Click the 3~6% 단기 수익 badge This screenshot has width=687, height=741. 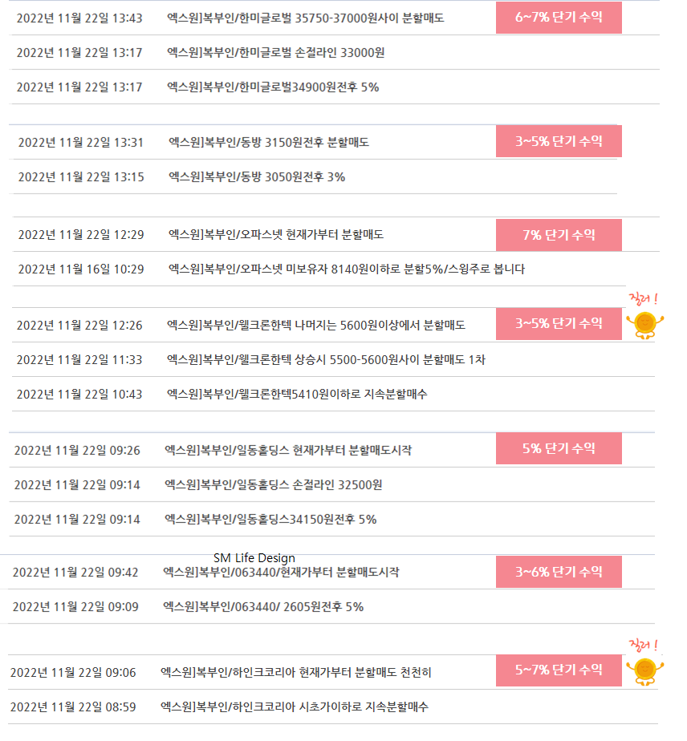[x=559, y=572]
